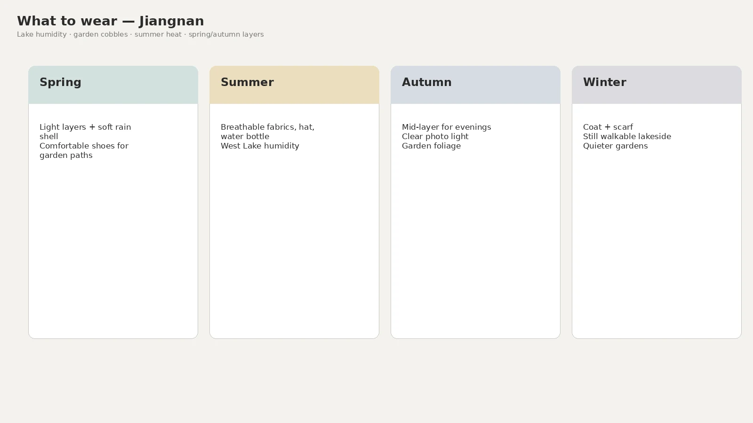Click 'Comfortable shoes for garden paths' text
Screen dimensions: 753x423
coord(84,150)
